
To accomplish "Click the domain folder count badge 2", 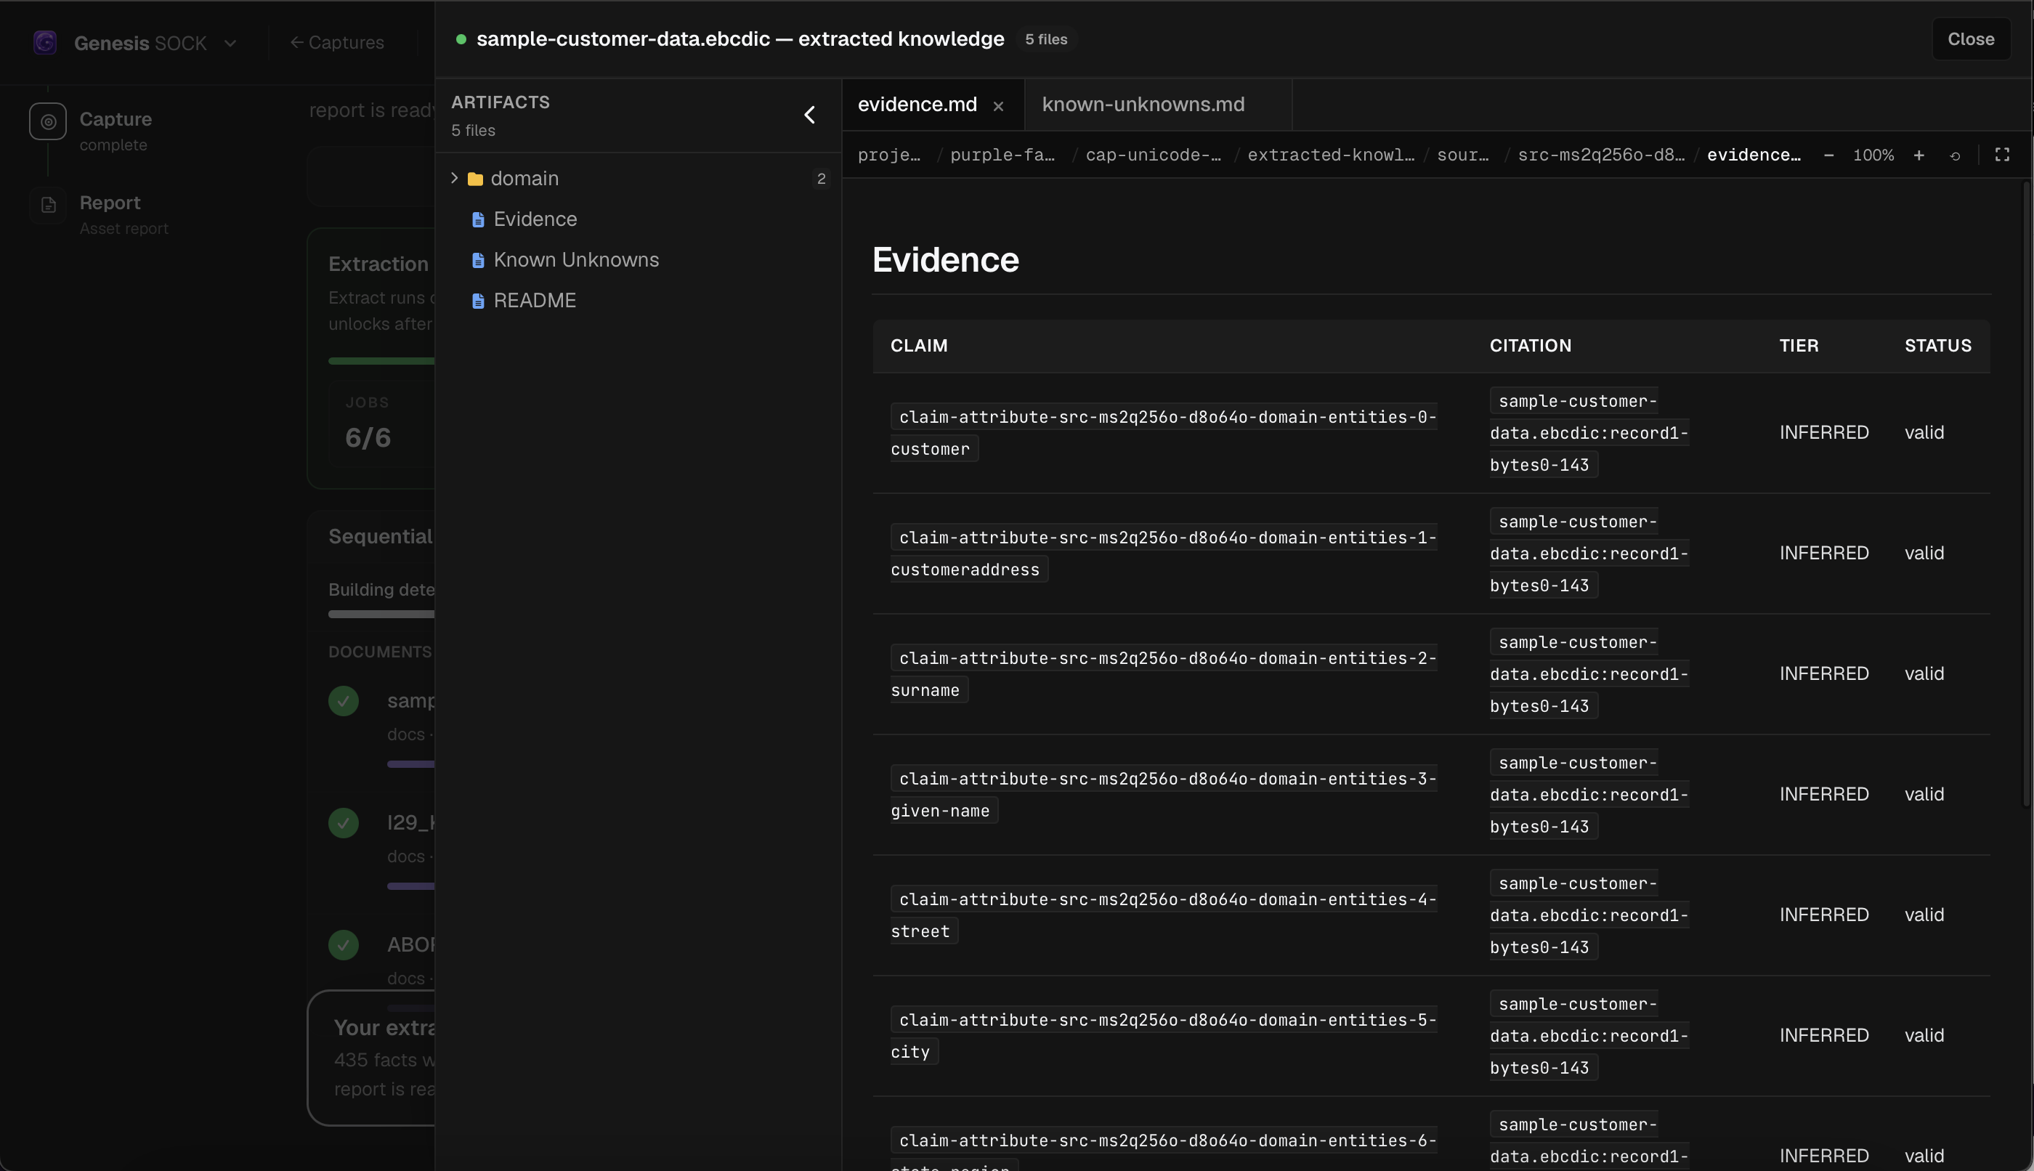I will click(x=821, y=179).
